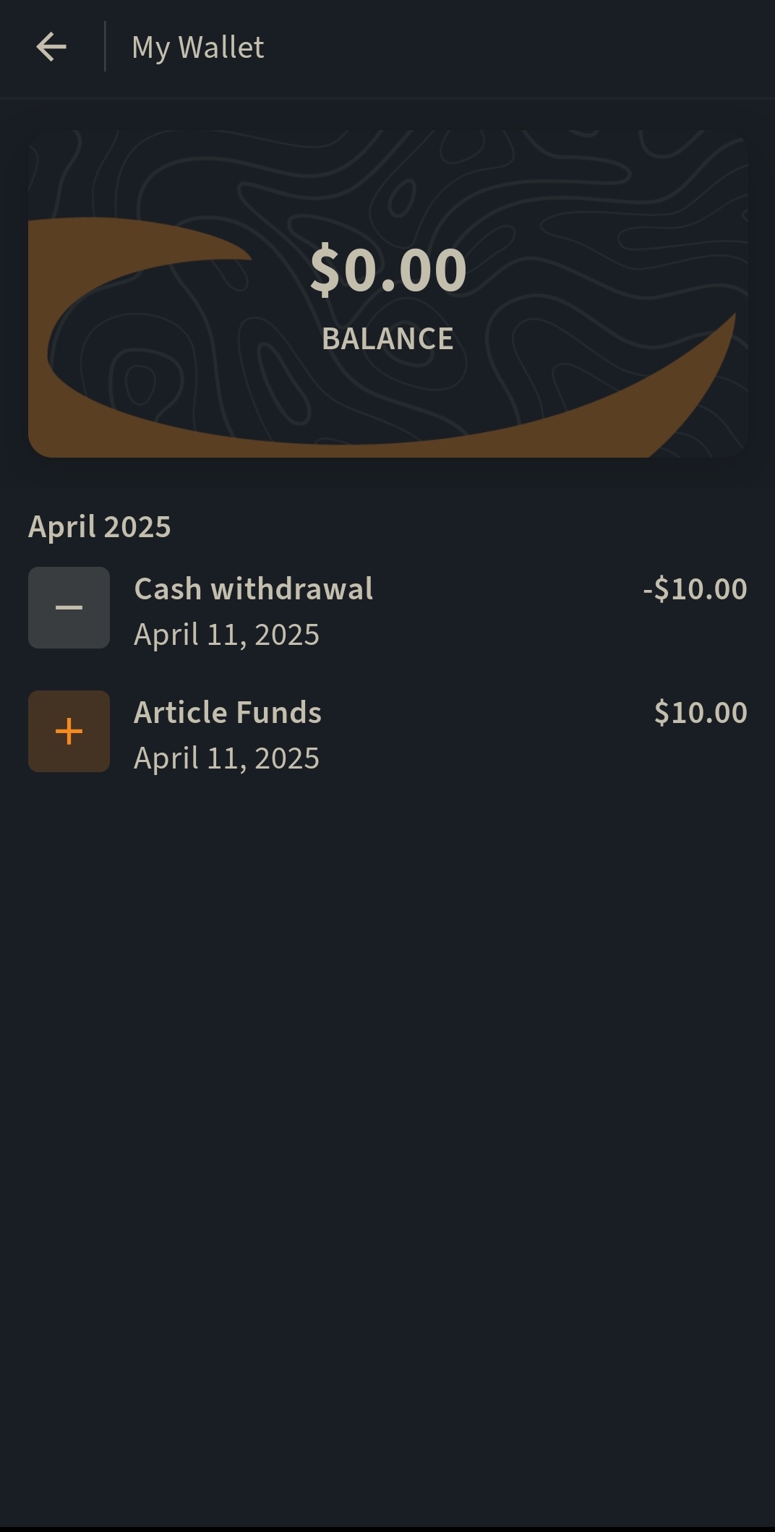Screen dimensions: 775x1532
Task: Click the Cash withdrawal row label
Action: click(x=253, y=589)
